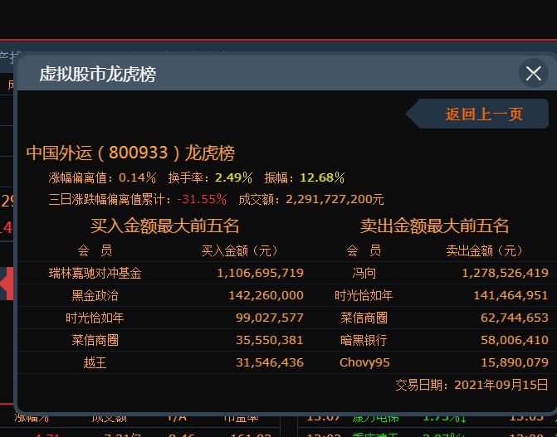This screenshot has height=437, width=557.
Task: Open buyer member 黑金政治
Action: coord(95,295)
